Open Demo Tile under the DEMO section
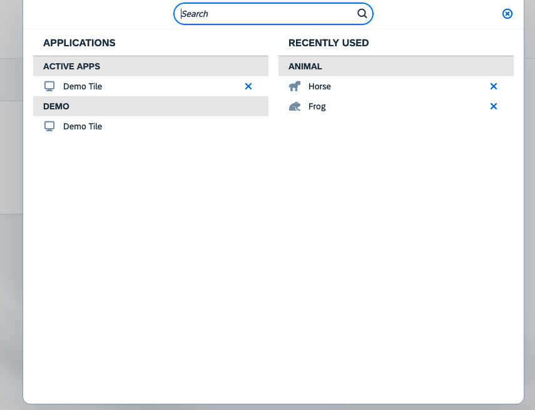This screenshot has width=535, height=410. [82, 126]
